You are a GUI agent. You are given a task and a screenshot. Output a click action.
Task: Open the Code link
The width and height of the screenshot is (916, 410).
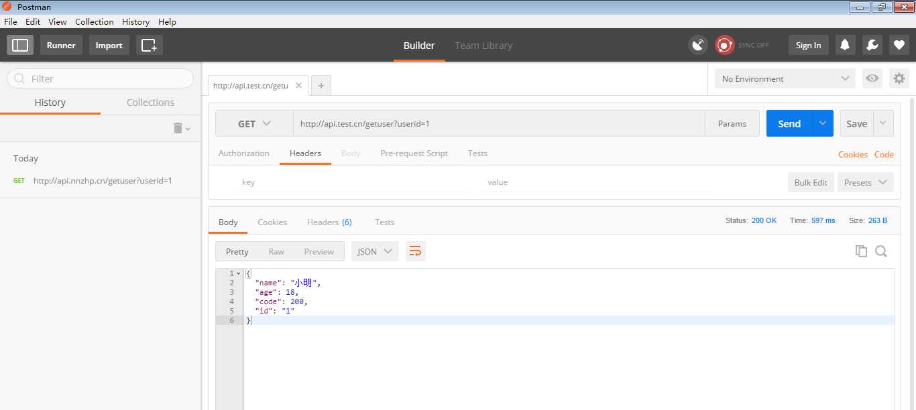pos(884,154)
